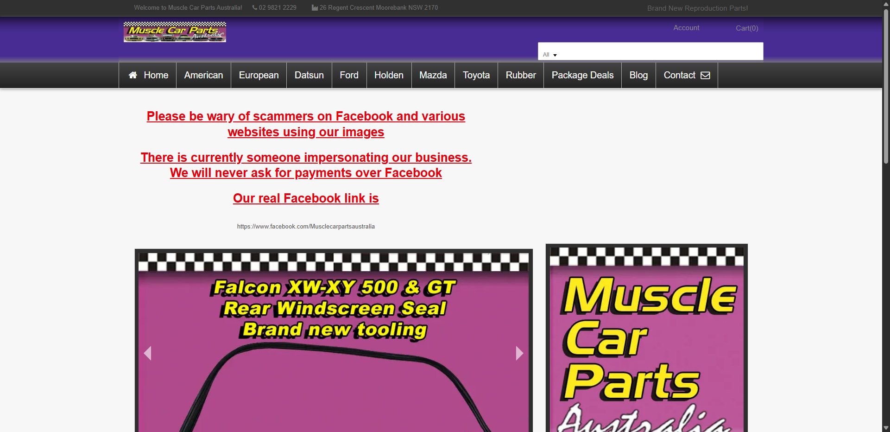Open the Rubber menu

pos(521,75)
